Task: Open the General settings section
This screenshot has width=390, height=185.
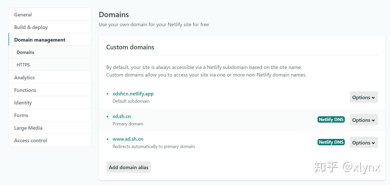Action: tap(23, 15)
